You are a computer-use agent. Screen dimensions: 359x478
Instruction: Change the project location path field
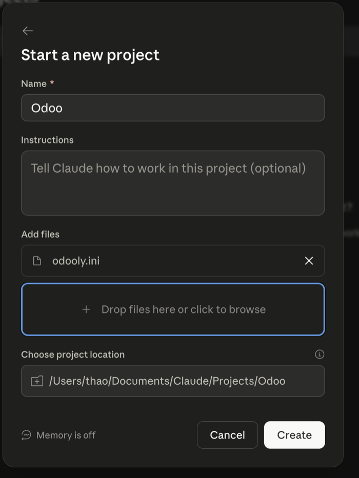pos(173,381)
